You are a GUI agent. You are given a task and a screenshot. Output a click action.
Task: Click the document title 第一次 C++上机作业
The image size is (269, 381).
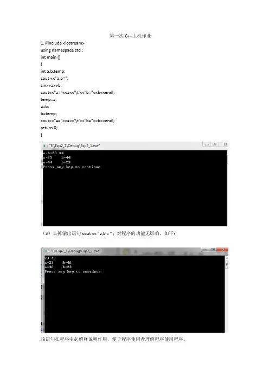point(130,36)
